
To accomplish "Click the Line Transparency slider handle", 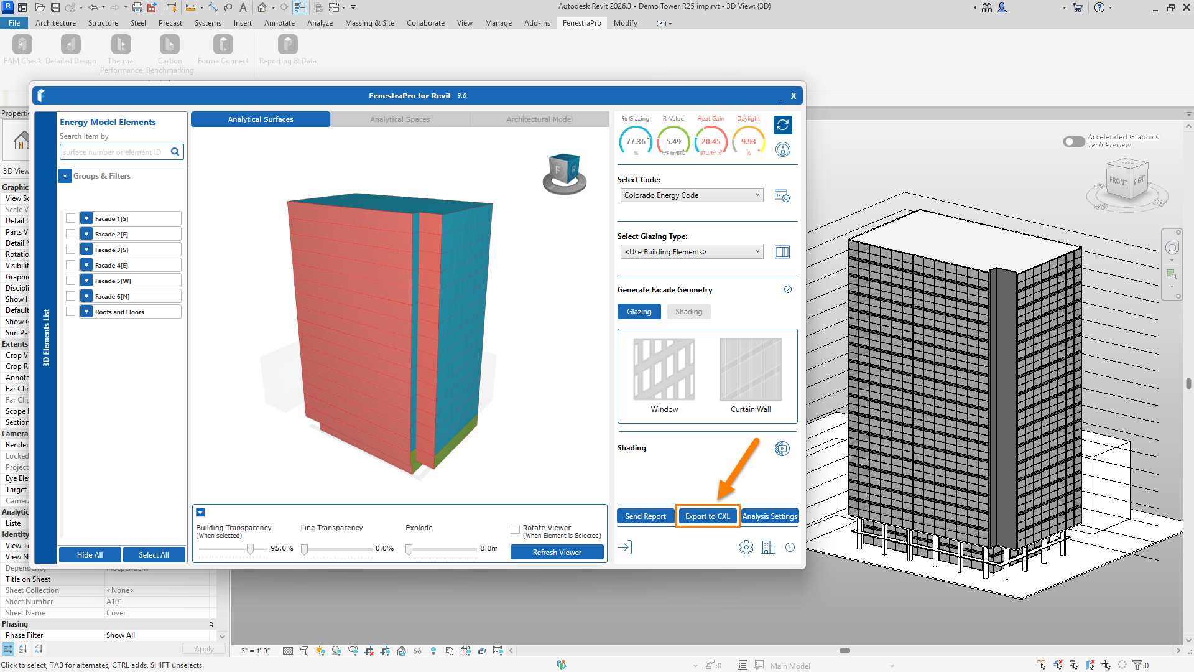I will (x=304, y=549).
